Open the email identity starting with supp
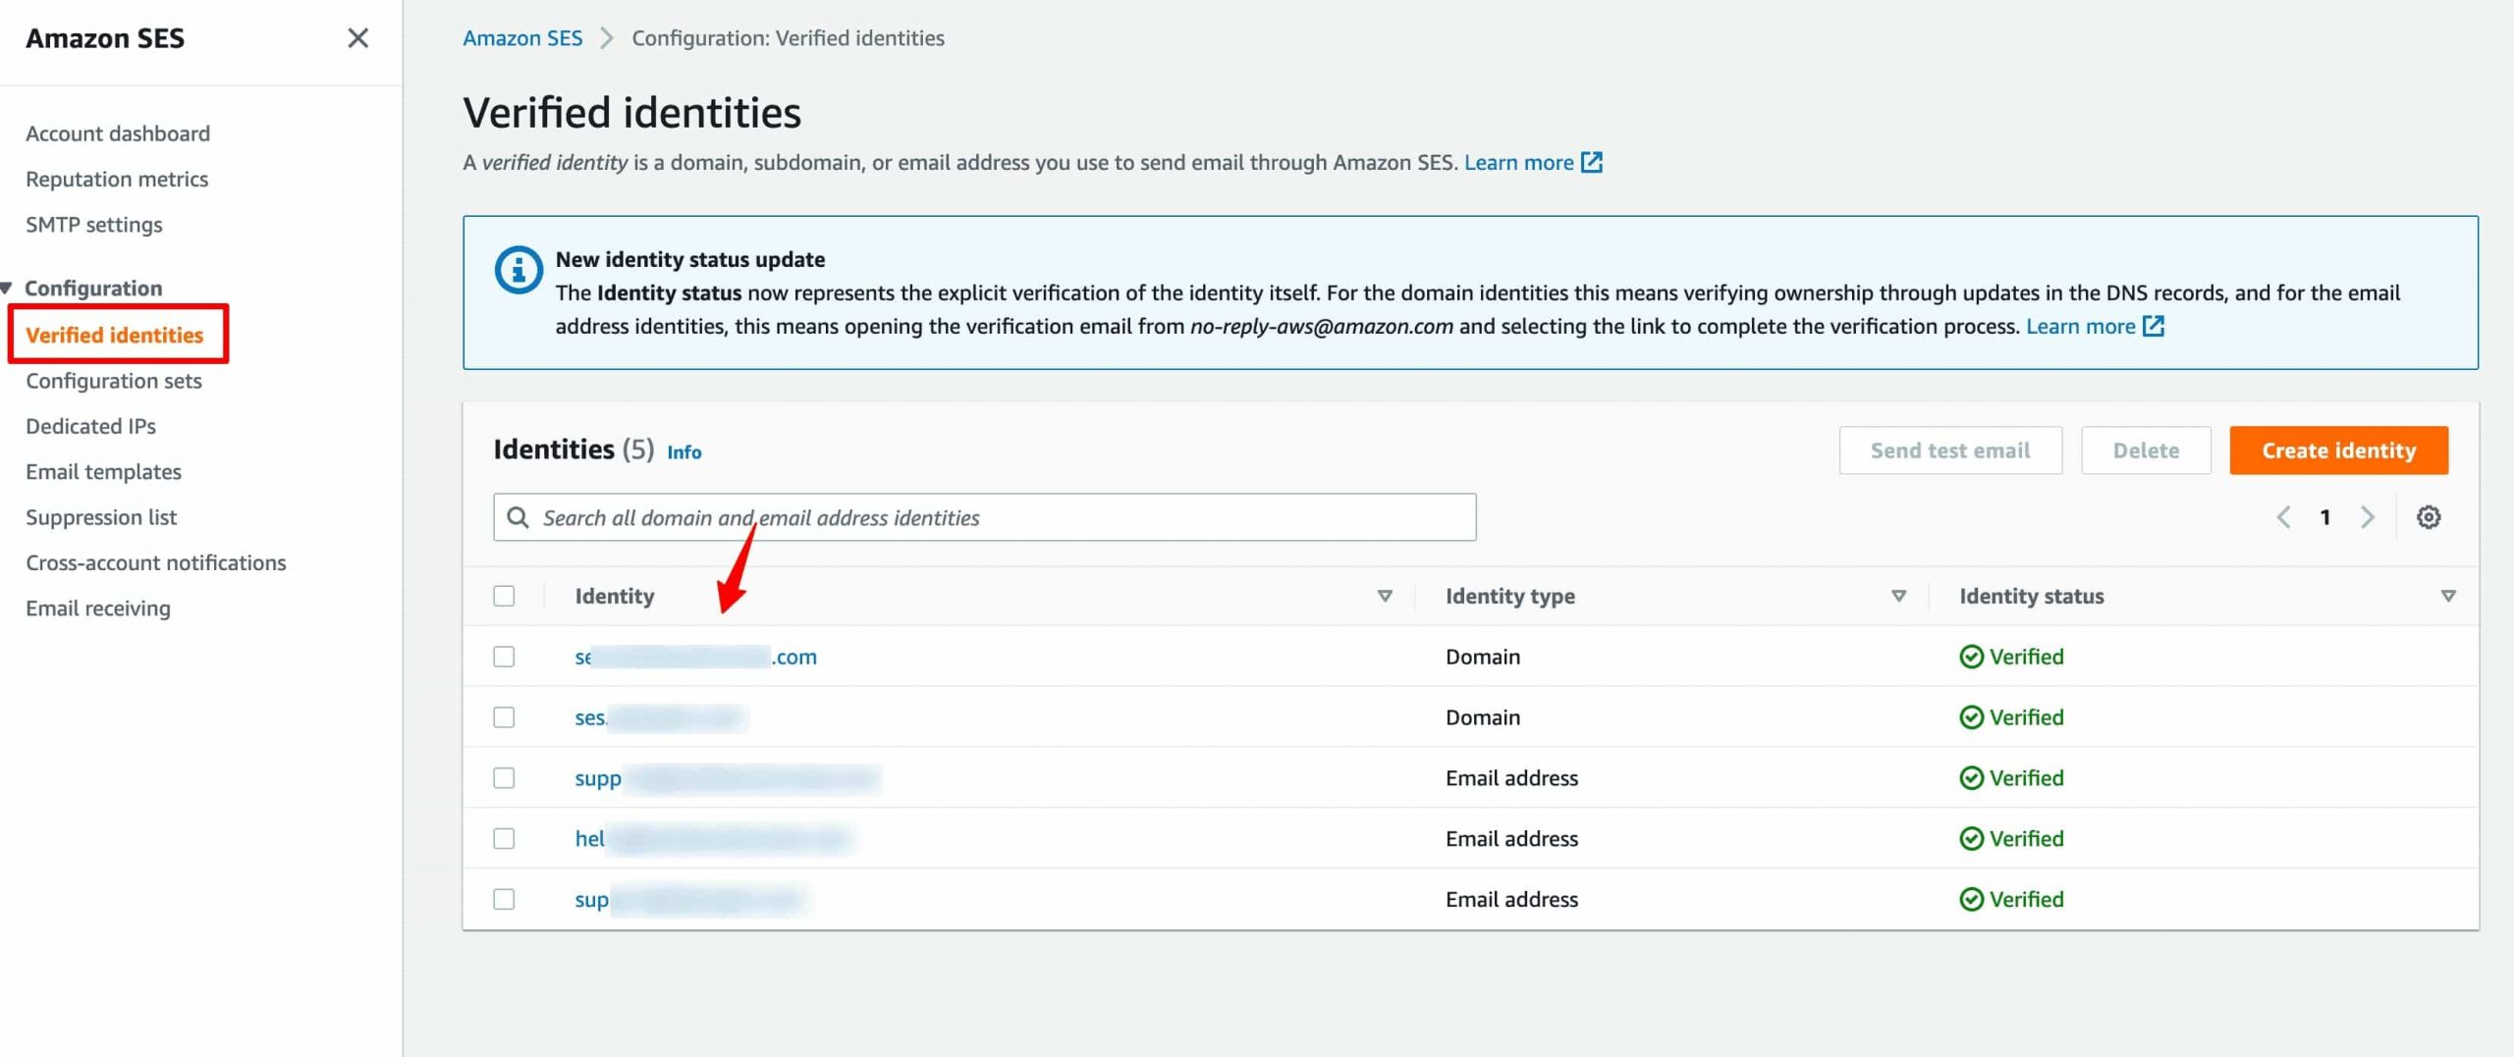The image size is (2514, 1057). 727,778
